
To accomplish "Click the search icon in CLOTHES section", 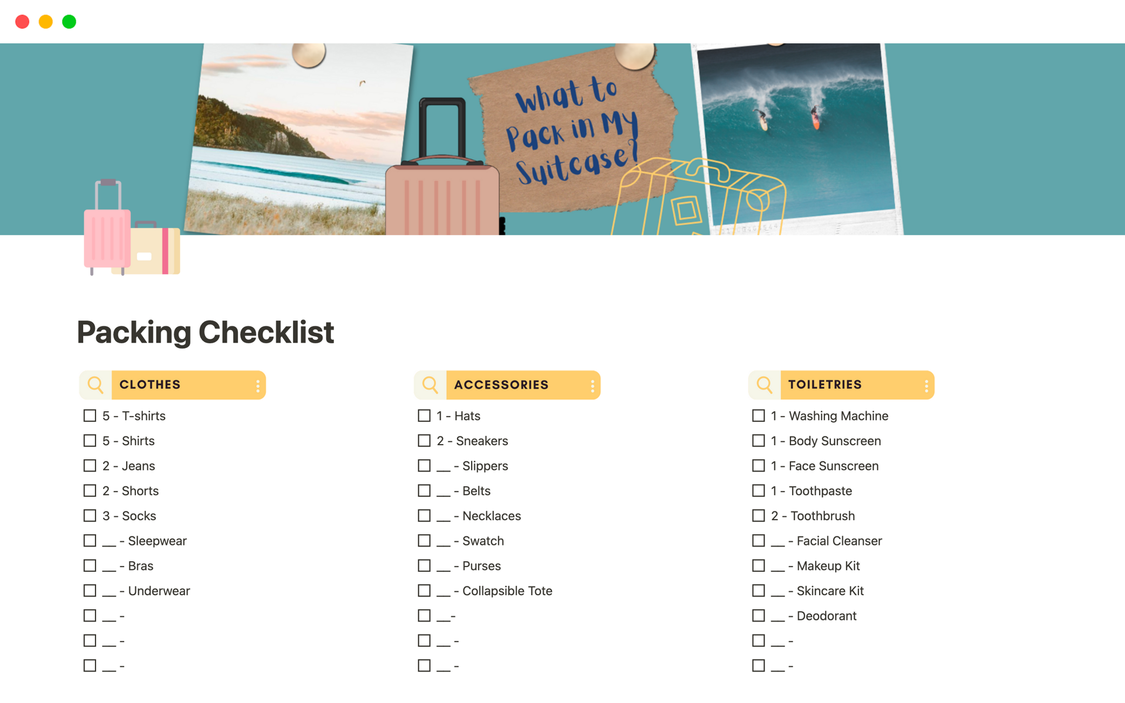I will click(95, 384).
